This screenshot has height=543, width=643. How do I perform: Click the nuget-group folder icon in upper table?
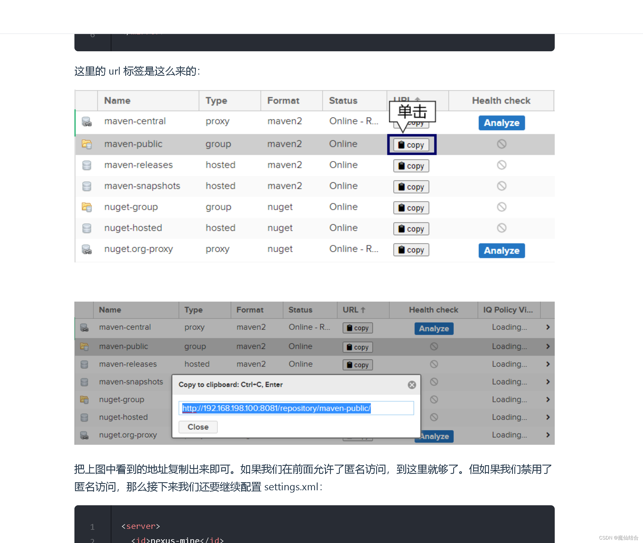pyautogui.click(x=87, y=207)
